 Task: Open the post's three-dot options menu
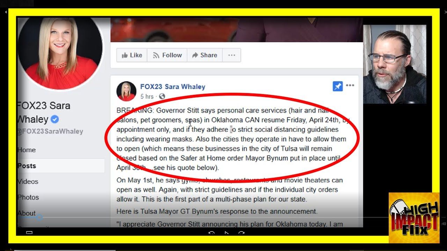click(350, 85)
